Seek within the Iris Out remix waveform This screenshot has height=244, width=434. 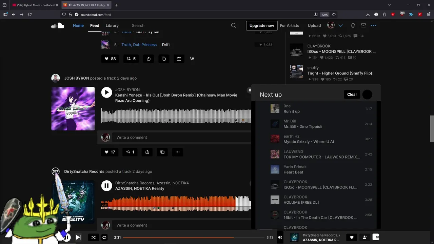point(176,116)
